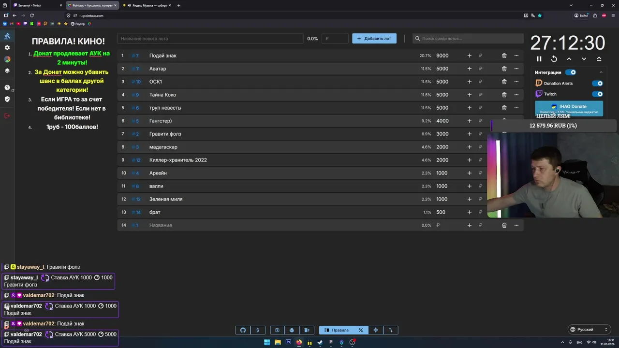Viewport: 619px width, 348px height.
Task: Disable the Donation Alerts integration
Action: tap(598, 83)
